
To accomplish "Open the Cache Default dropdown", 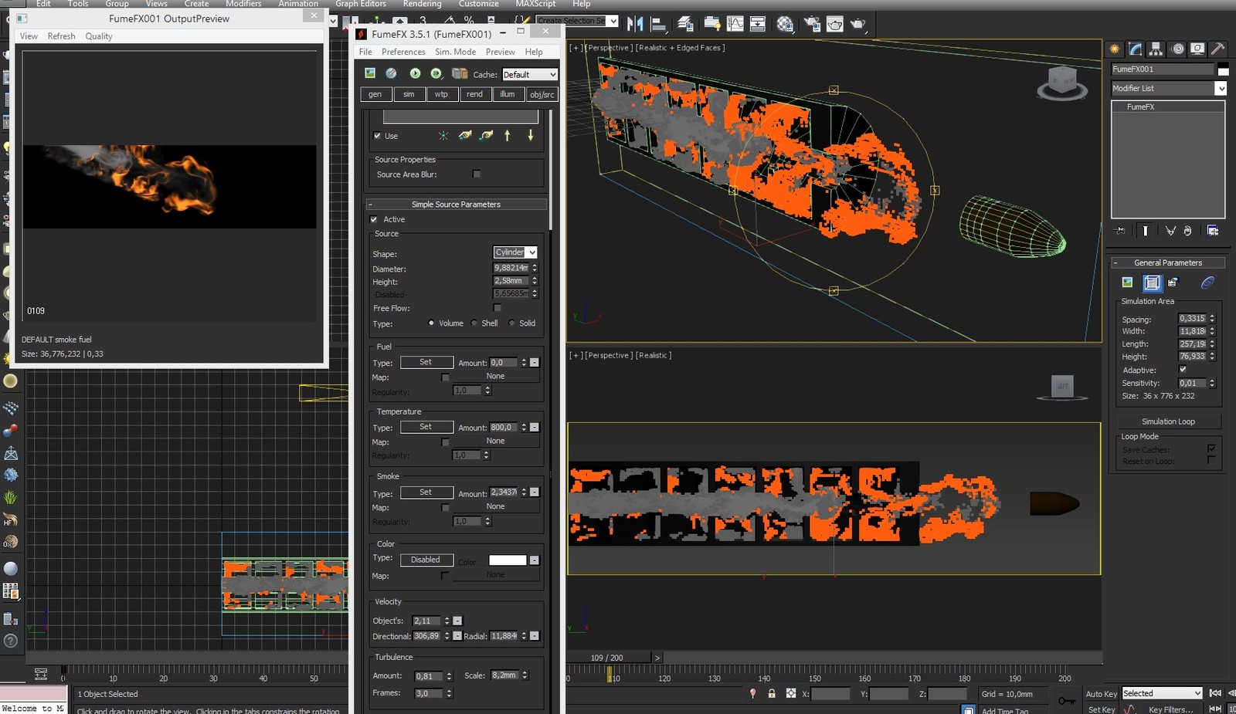I will pos(529,75).
